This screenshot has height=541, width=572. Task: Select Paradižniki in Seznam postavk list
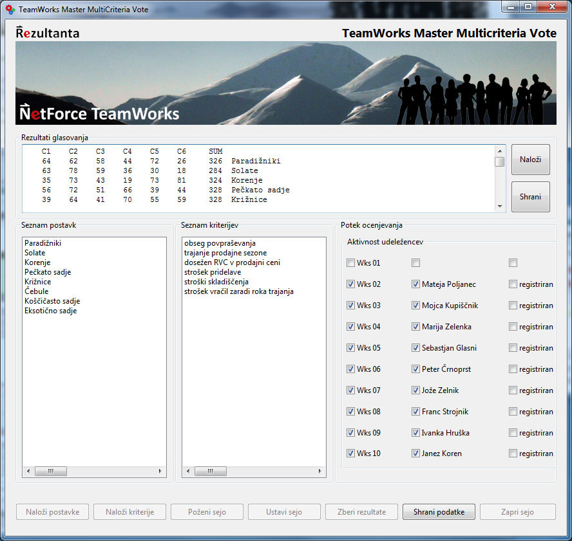click(43, 243)
